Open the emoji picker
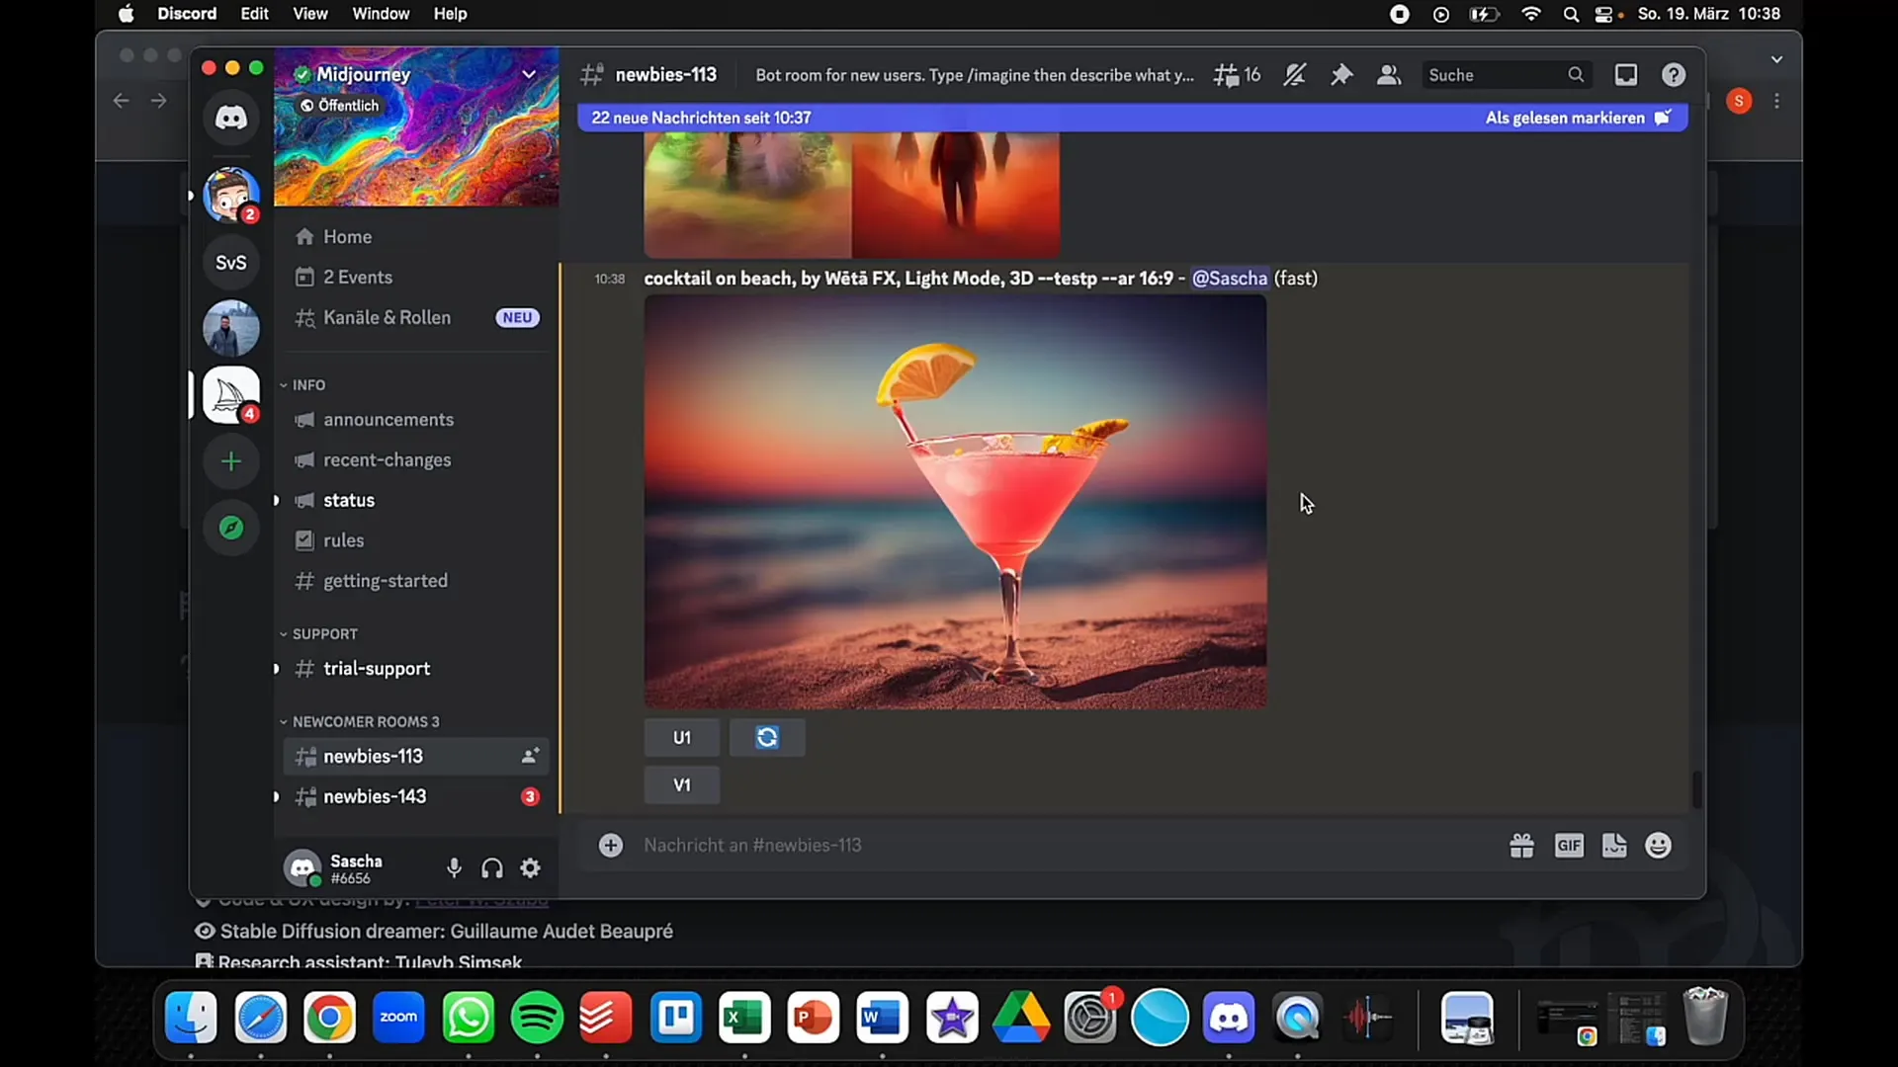The height and width of the screenshot is (1067, 1898). click(1659, 846)
